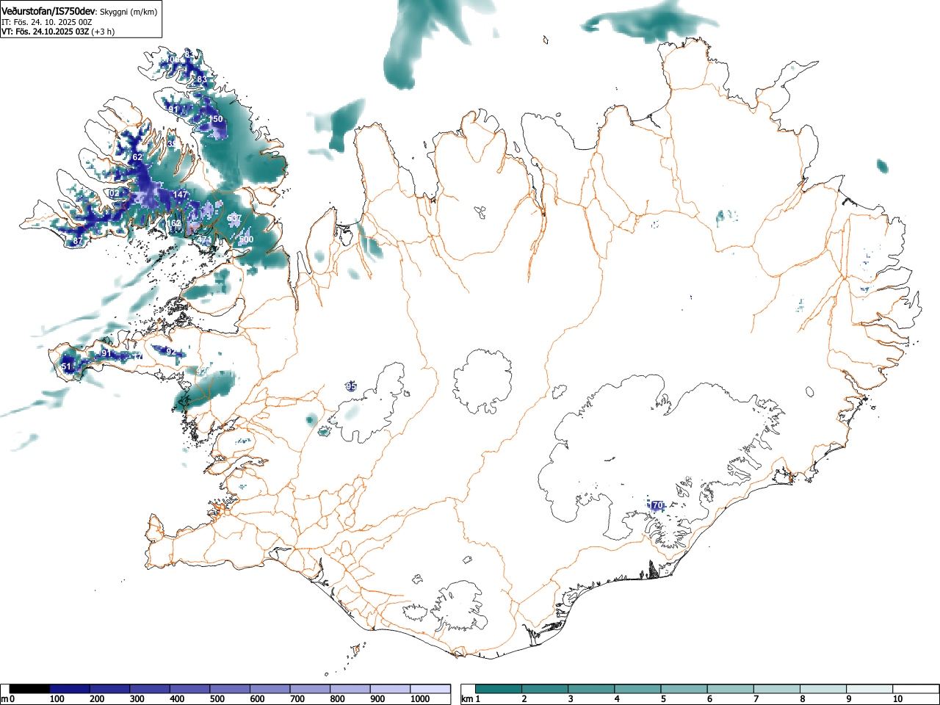Click the 900–1000 m pale lavender swatch
The height and width of the screenshot is (705, 940).
pyautogui.click(x=390, y=689)
